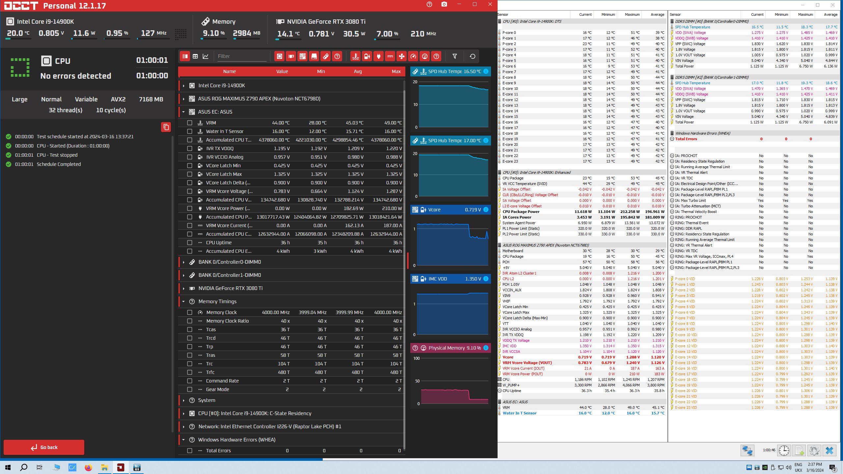Toggle the CPU device filter icon
The image size is (843, 474).
(x=279, y=56)
